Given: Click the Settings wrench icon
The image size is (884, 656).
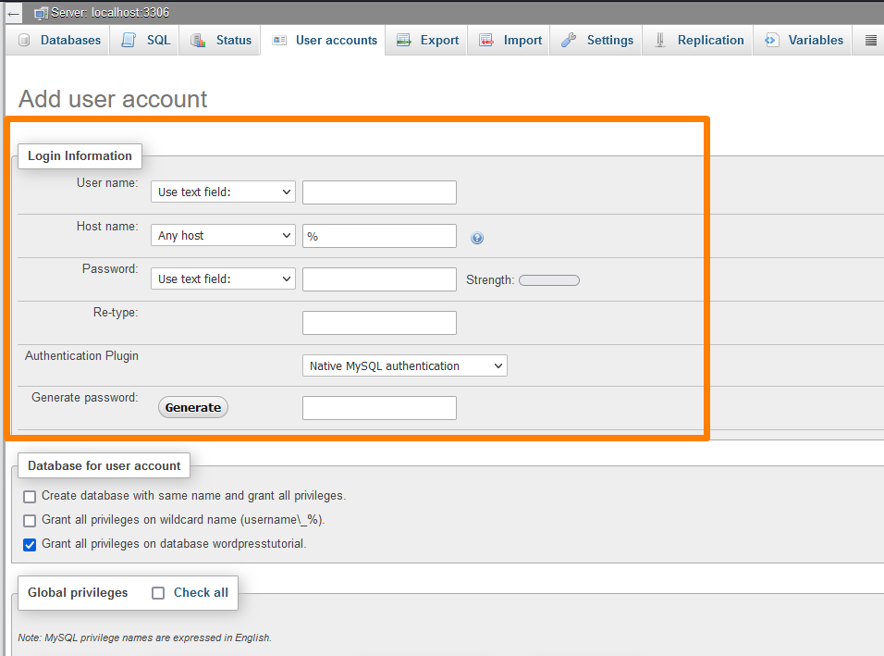Looking at the screenshot, I should [x=569, y=40].
